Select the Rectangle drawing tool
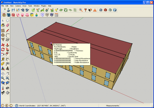The height and width of the screenshot is (108, 154). tap(3, 30)
